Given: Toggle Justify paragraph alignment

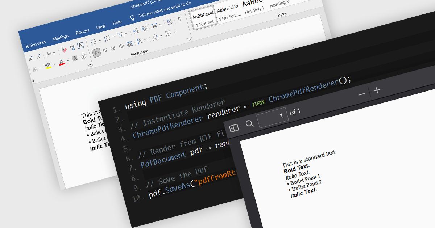Looking at the screenshot, I should tap(121, 46).
